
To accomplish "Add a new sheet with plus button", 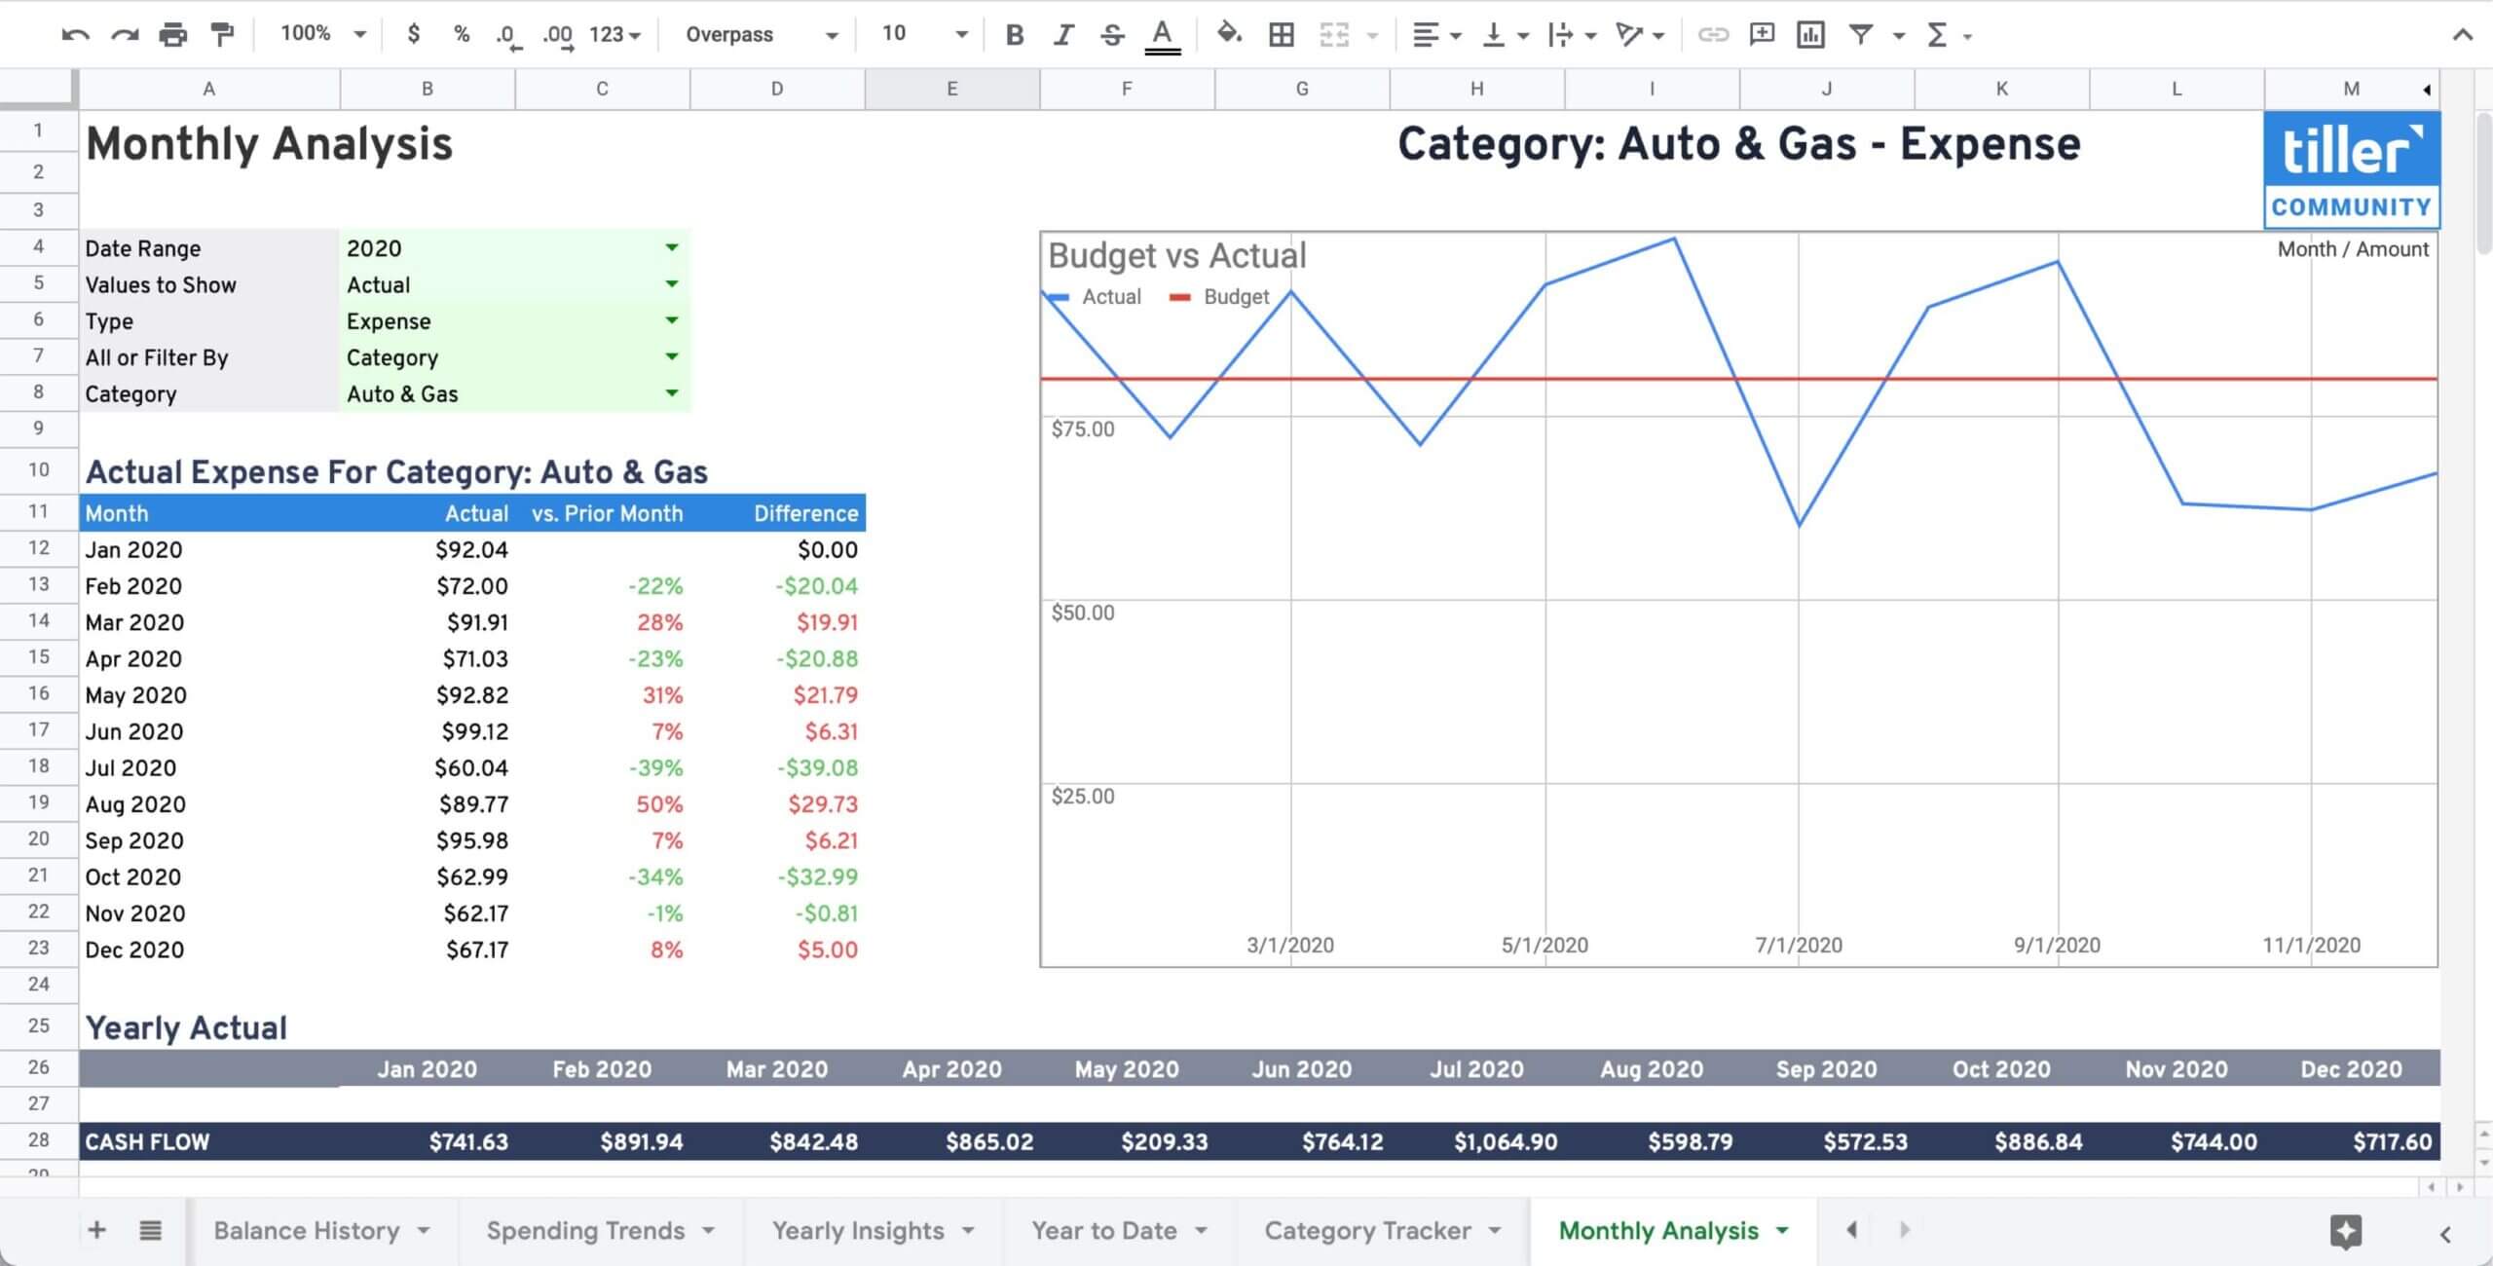I will point(96,1230).
